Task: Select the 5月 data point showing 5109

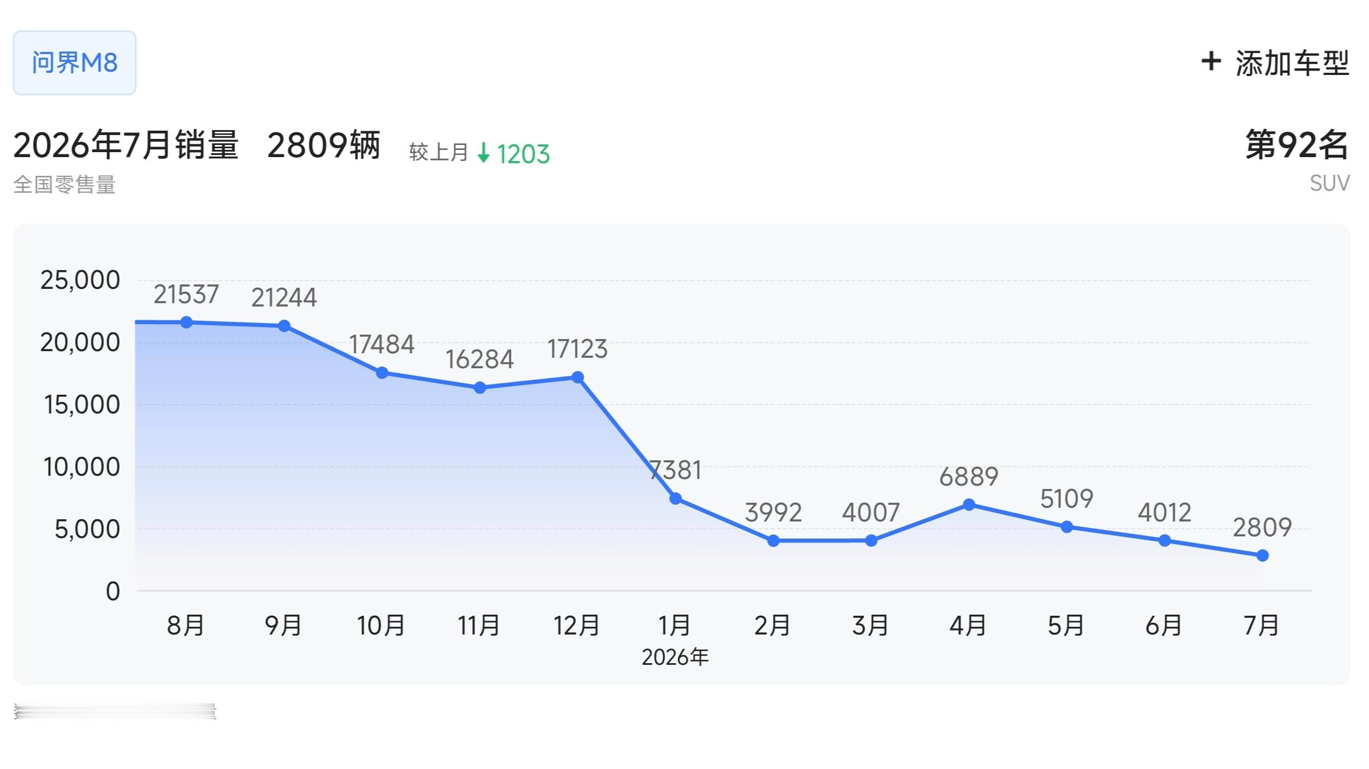Action: click(x=1067, y=527)
